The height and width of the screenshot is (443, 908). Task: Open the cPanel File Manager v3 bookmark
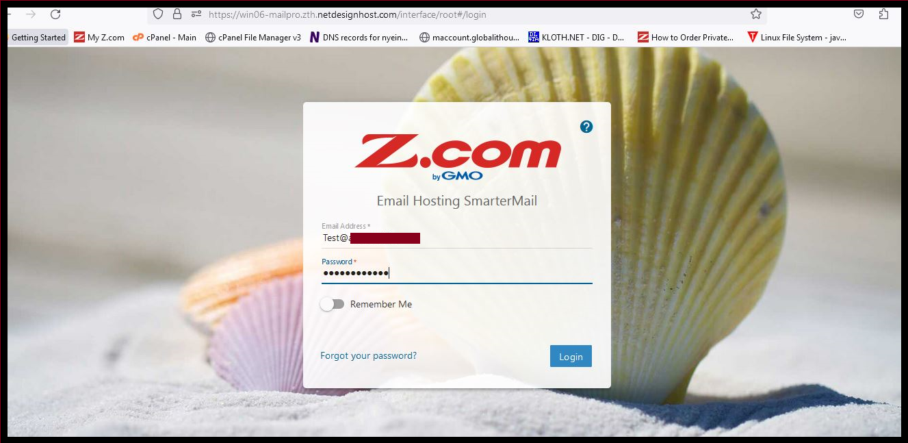(x=253, y=38)
